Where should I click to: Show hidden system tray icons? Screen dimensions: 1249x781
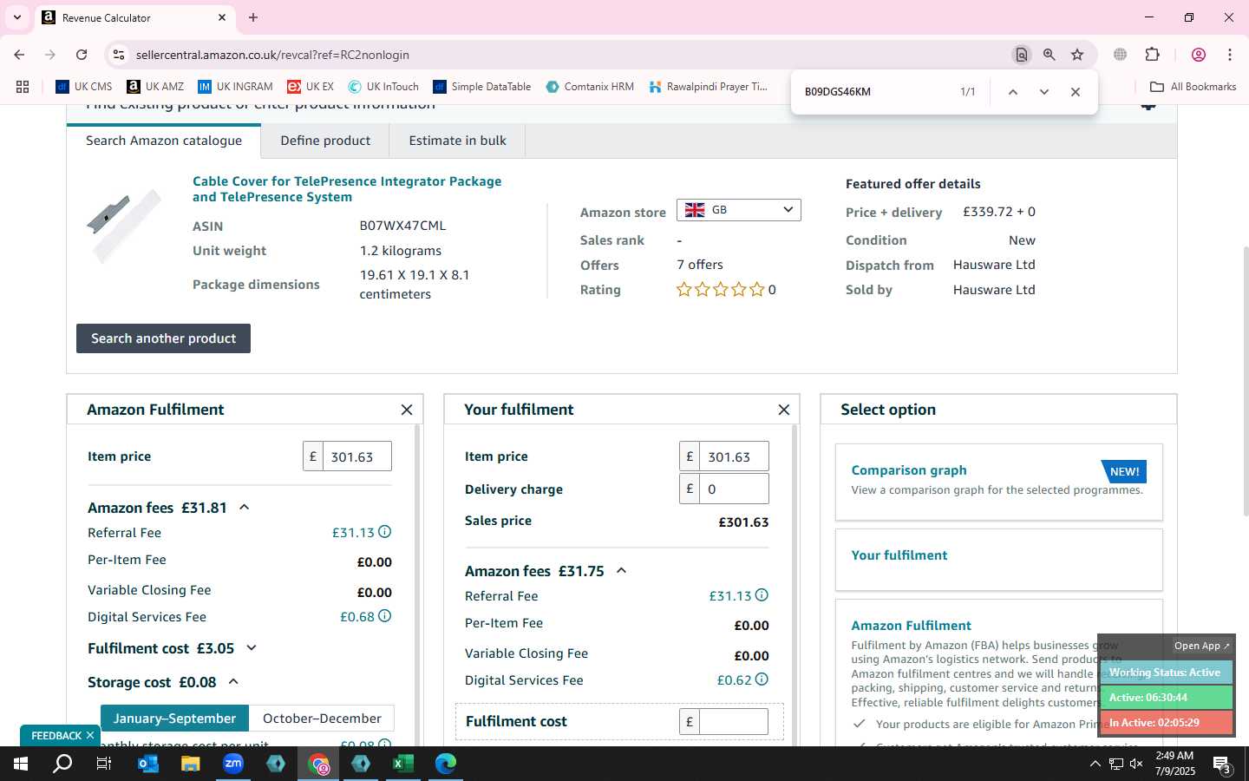[1095, 765]
